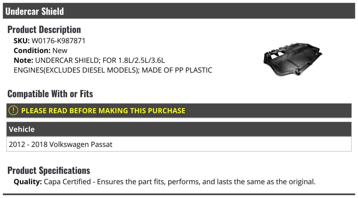Click the 'MADE OF PP PLASTIC' text
The width and height of the screenshot is (358, 198).
point(177,70)
